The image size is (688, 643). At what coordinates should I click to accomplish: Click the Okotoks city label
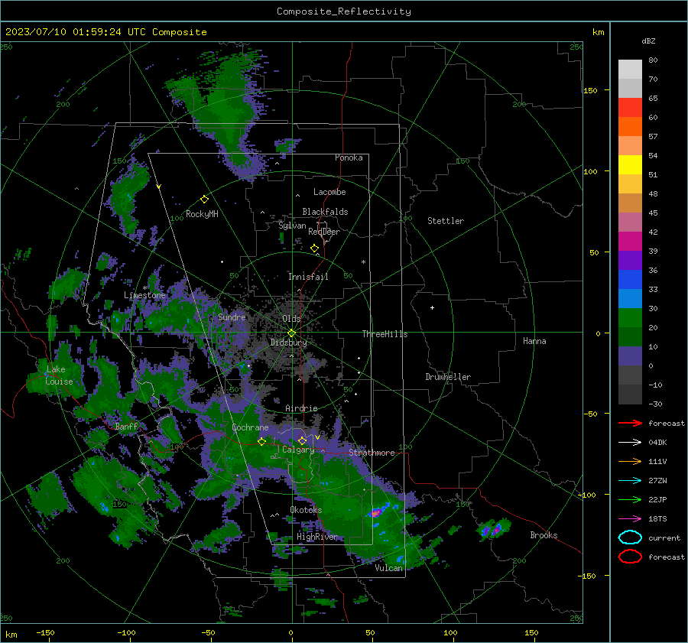pos(306,510)
